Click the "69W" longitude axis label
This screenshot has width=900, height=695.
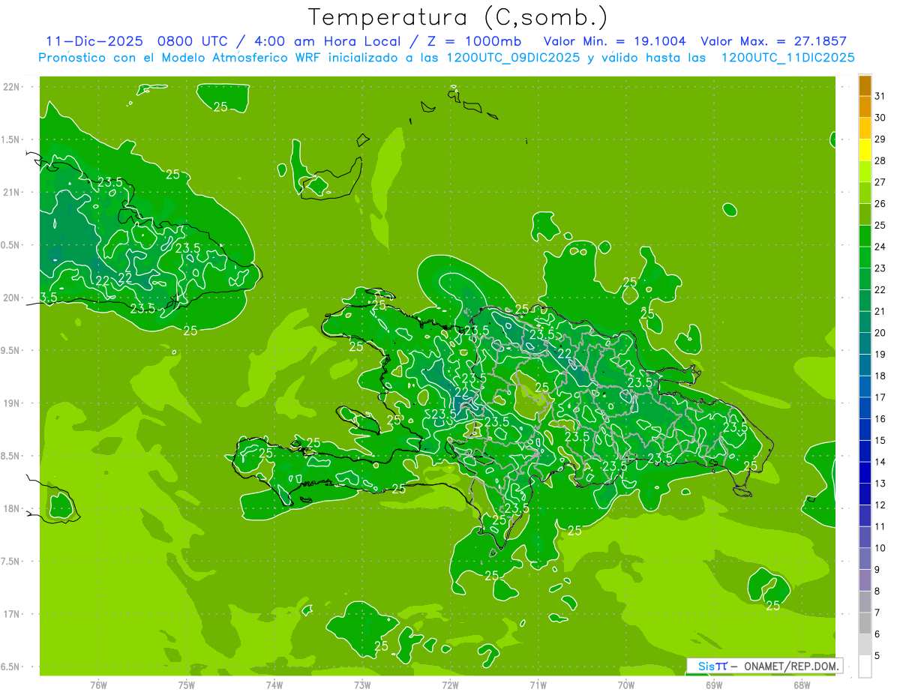coord(713,685)
